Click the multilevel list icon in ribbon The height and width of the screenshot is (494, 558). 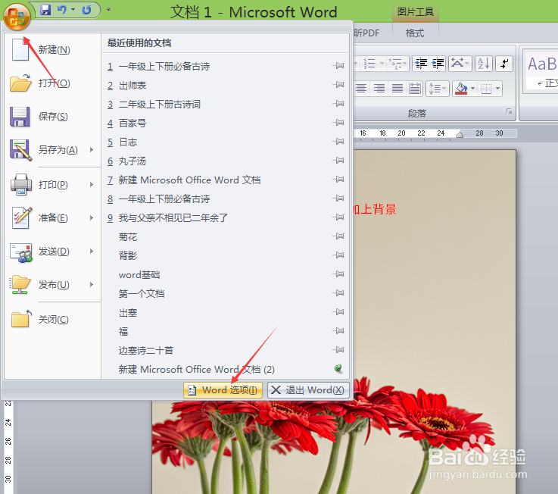click(x=397, y=64)
